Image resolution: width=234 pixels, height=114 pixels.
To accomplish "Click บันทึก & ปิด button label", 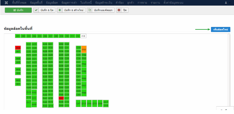I will tap(47, 10).
